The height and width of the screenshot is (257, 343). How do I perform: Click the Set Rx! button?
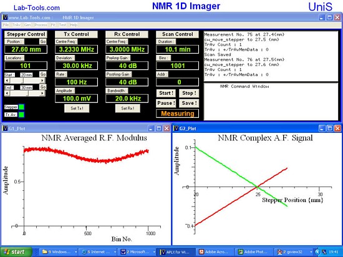pos(128,109)
